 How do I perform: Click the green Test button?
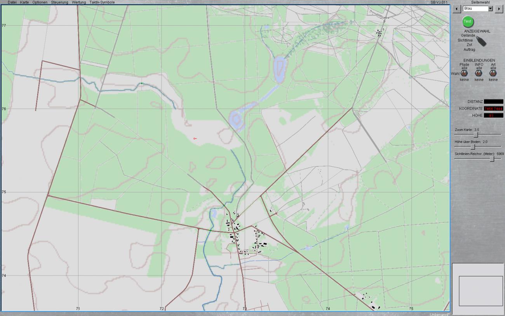[x=468, y=21]
